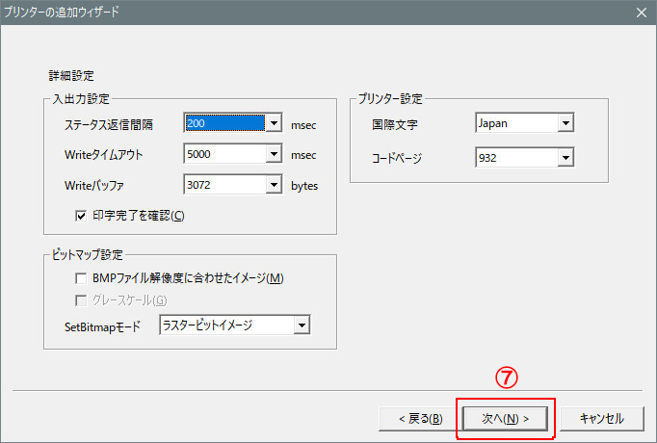
Task: Open the Writeバッファ dropdown arrow
Action: click(x=274, y=185)
